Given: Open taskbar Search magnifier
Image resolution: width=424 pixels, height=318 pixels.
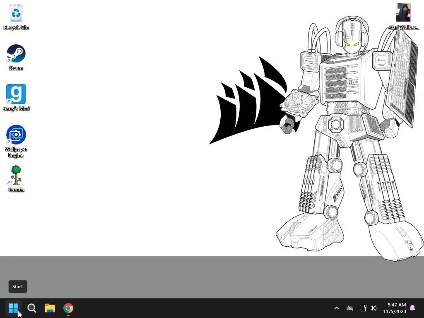Looking at the screenshot, I should [x=31, y=308].
